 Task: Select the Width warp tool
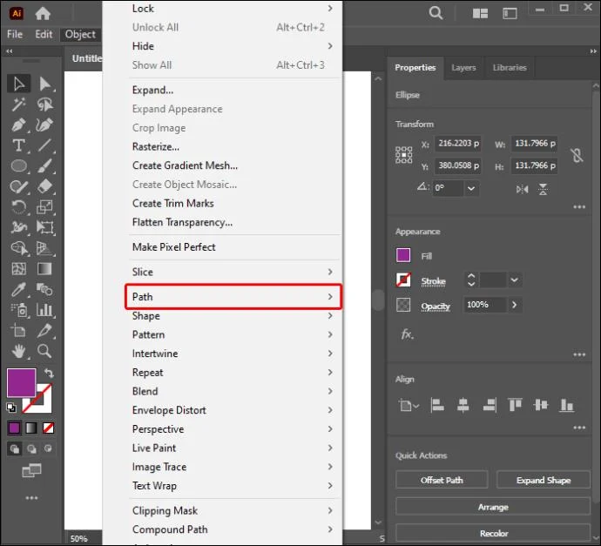pos(19,227)
